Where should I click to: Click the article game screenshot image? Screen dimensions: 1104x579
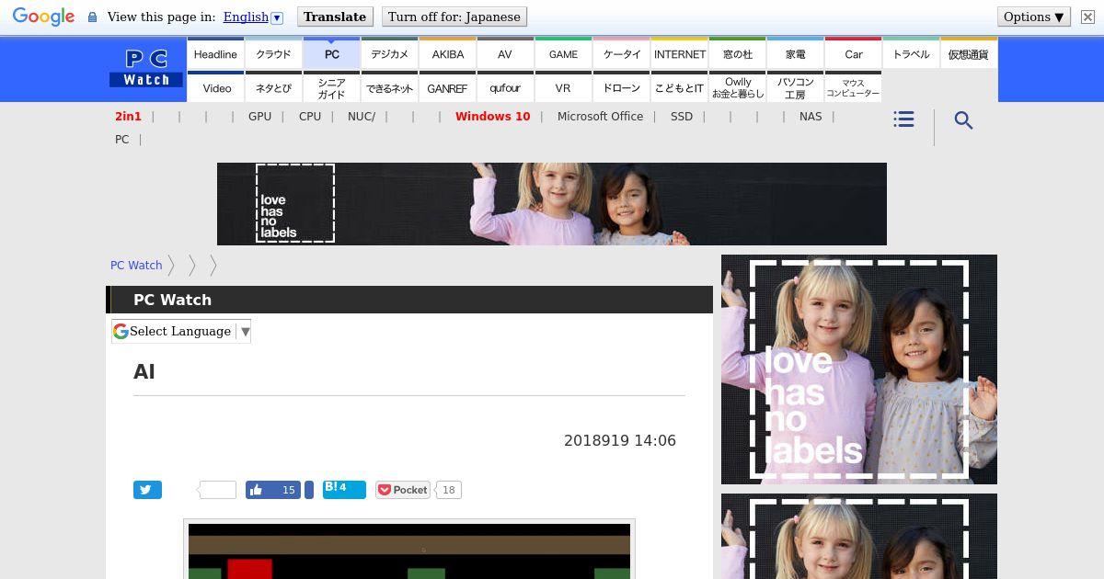point(409,550)
